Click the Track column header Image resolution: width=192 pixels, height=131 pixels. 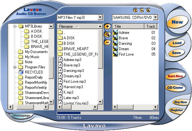pos(151,26)
